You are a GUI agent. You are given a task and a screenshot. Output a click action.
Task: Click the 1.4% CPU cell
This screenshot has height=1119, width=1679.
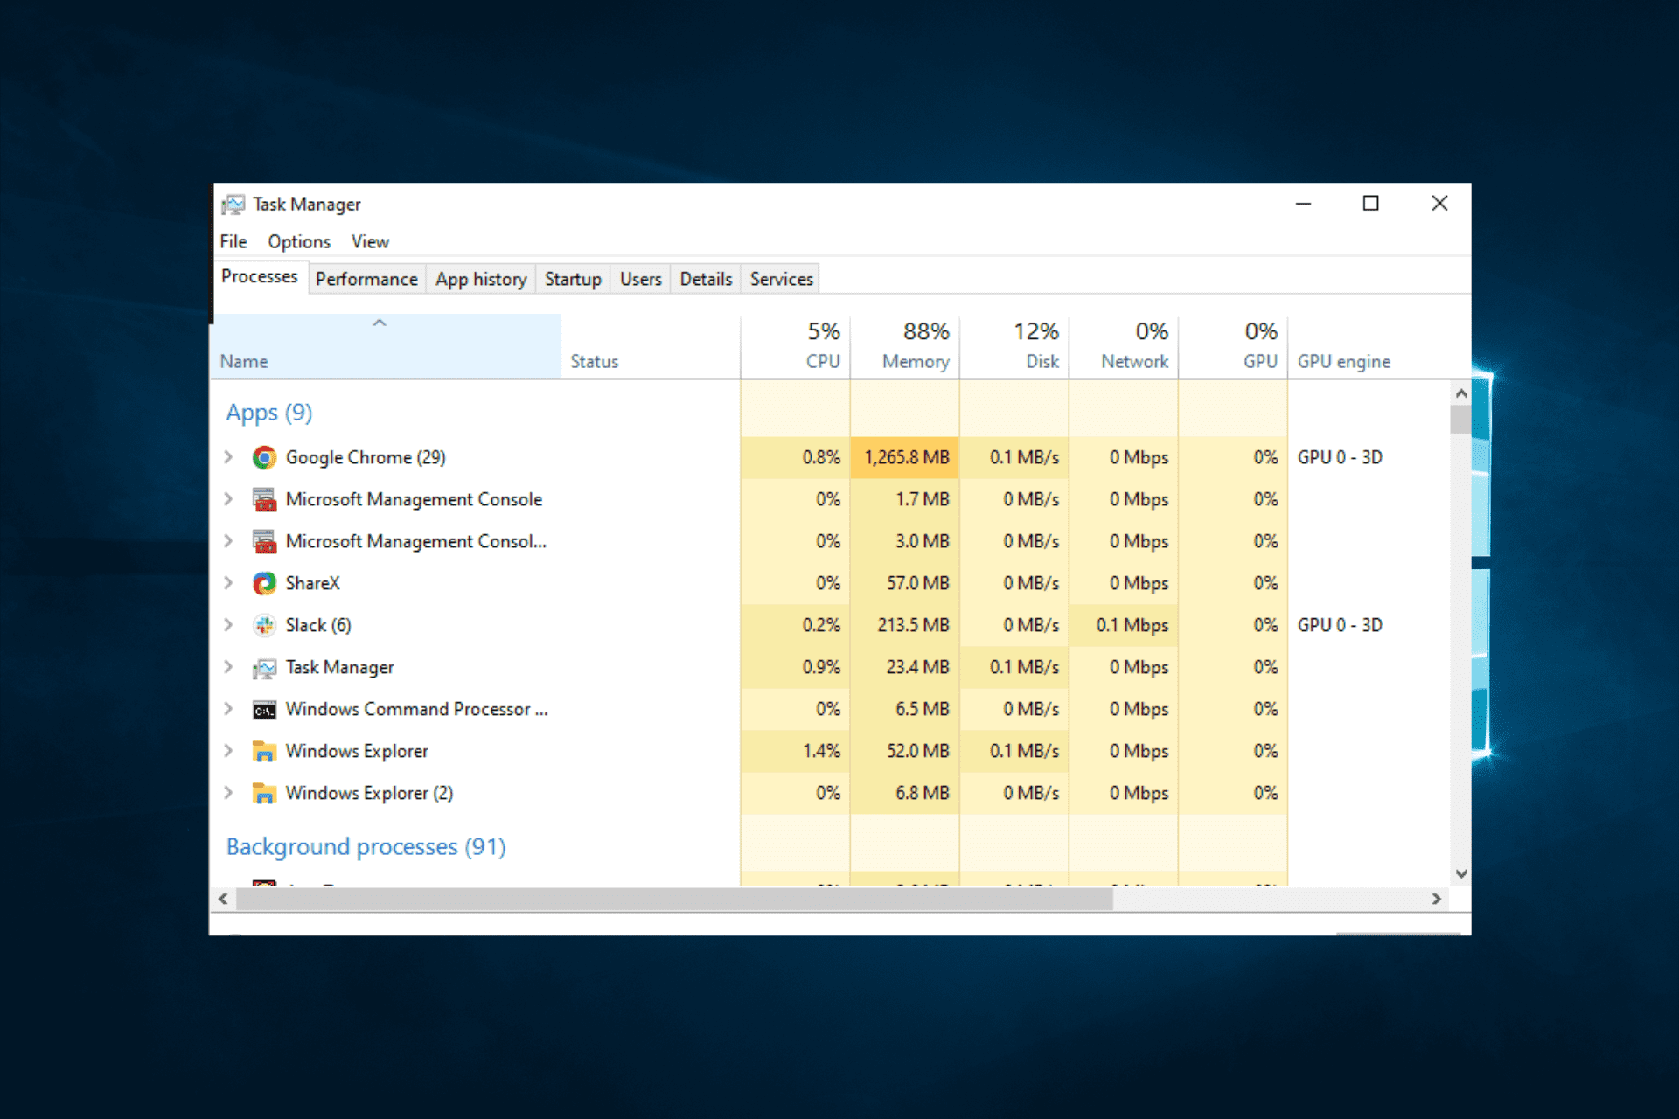(x=796, y=751)
